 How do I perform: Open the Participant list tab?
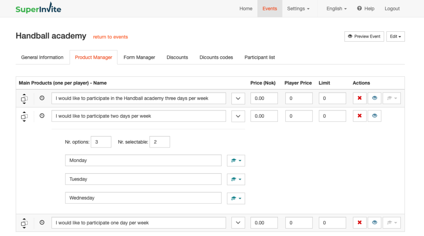tap(260, 57)
